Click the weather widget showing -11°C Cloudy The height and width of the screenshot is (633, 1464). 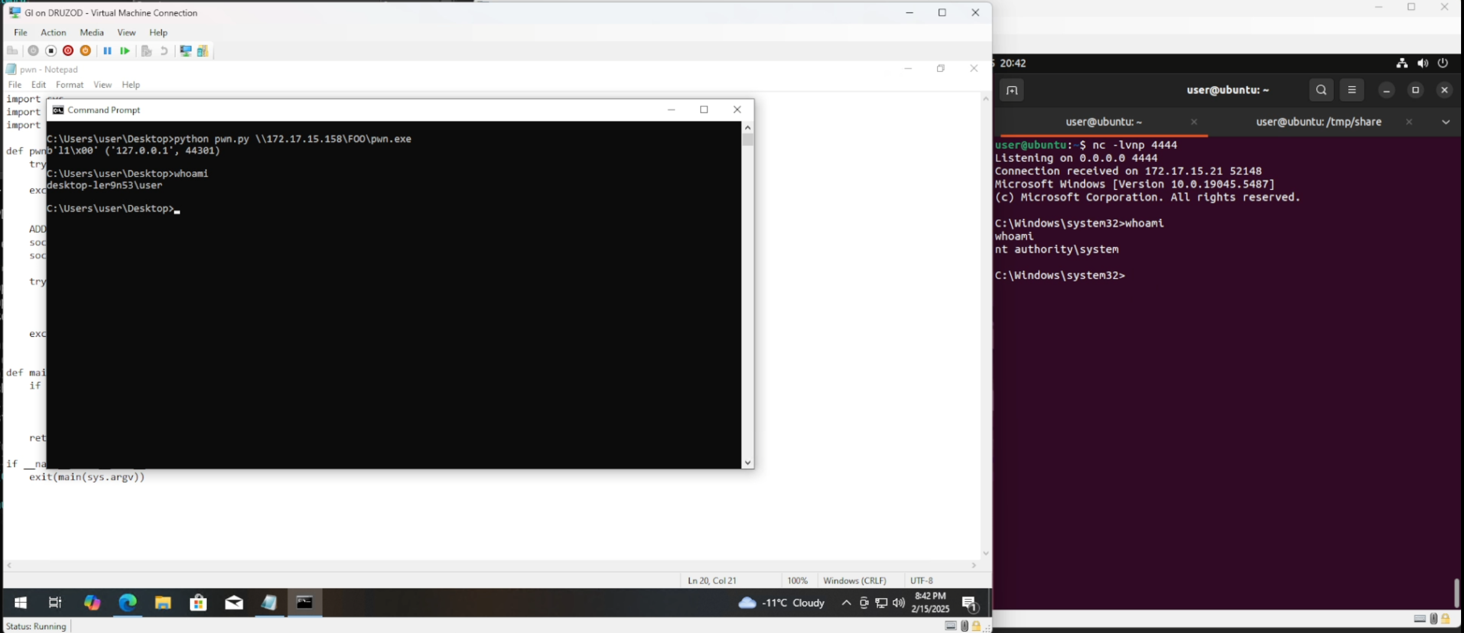tap(780, 603)
